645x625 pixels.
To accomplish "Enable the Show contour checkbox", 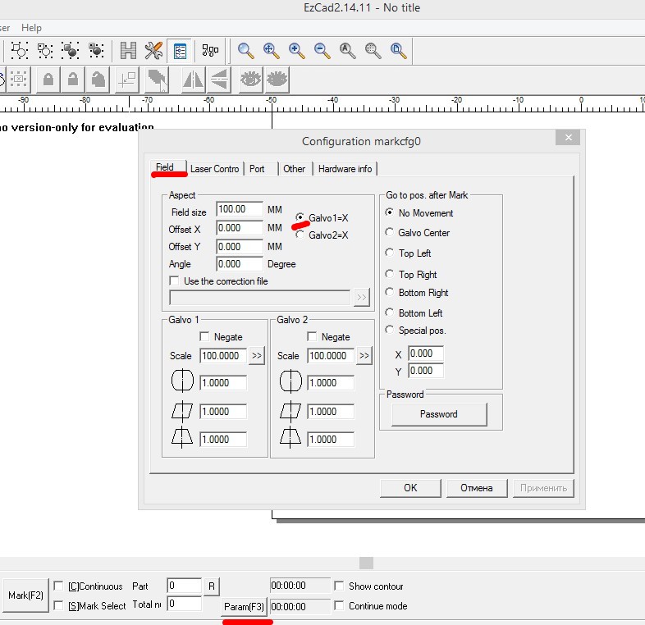I will 339,586.
